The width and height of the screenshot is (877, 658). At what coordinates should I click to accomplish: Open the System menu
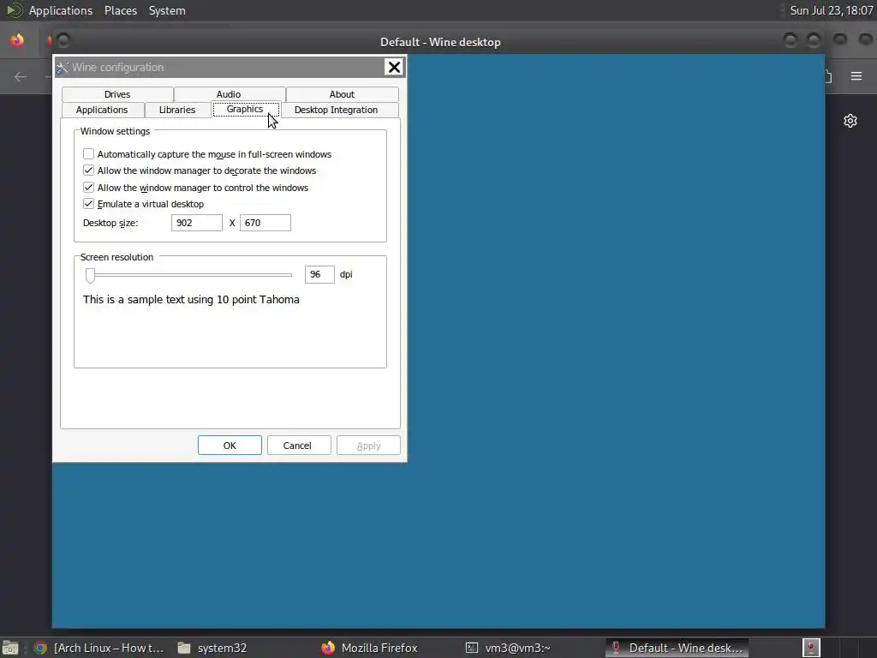coord(167,10)
